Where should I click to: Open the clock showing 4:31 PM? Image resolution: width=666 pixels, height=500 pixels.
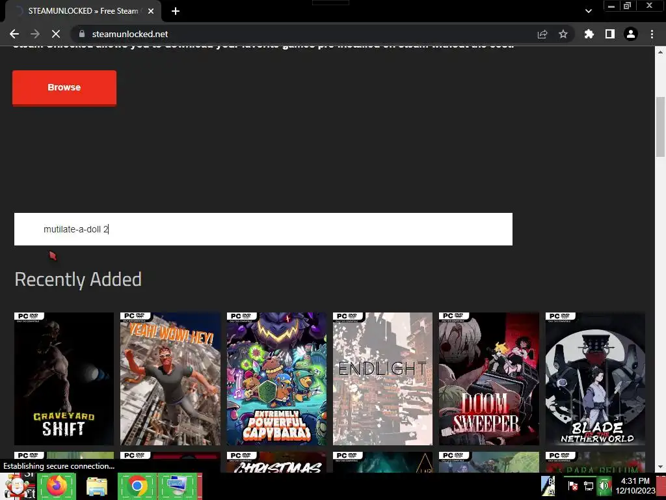[x=635, y=486]
